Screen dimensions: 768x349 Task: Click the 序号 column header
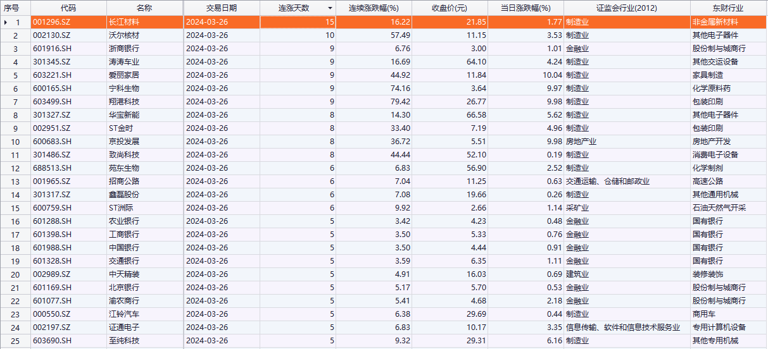pos(12,8)
